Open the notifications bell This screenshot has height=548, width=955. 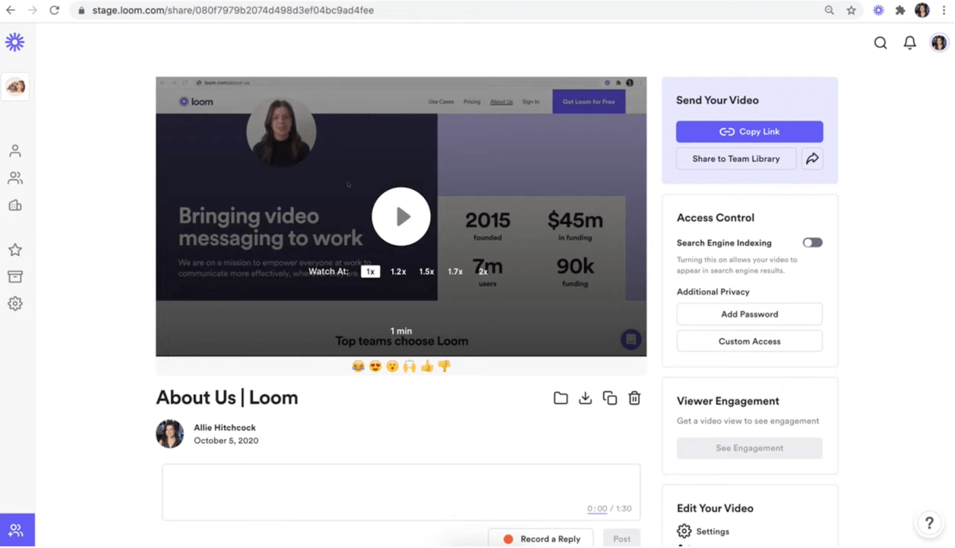coord(910,43)
